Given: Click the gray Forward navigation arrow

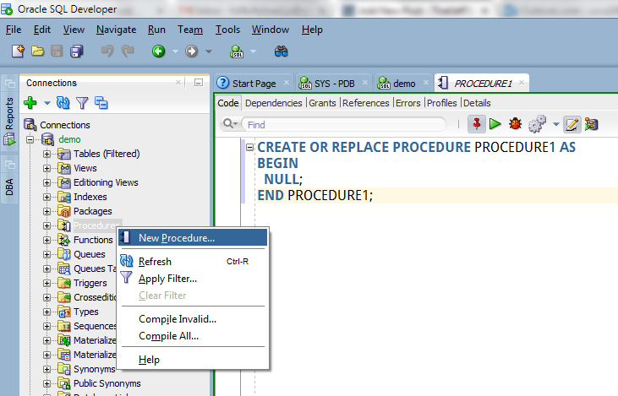Looking at the screenshot, I should 192,52.
